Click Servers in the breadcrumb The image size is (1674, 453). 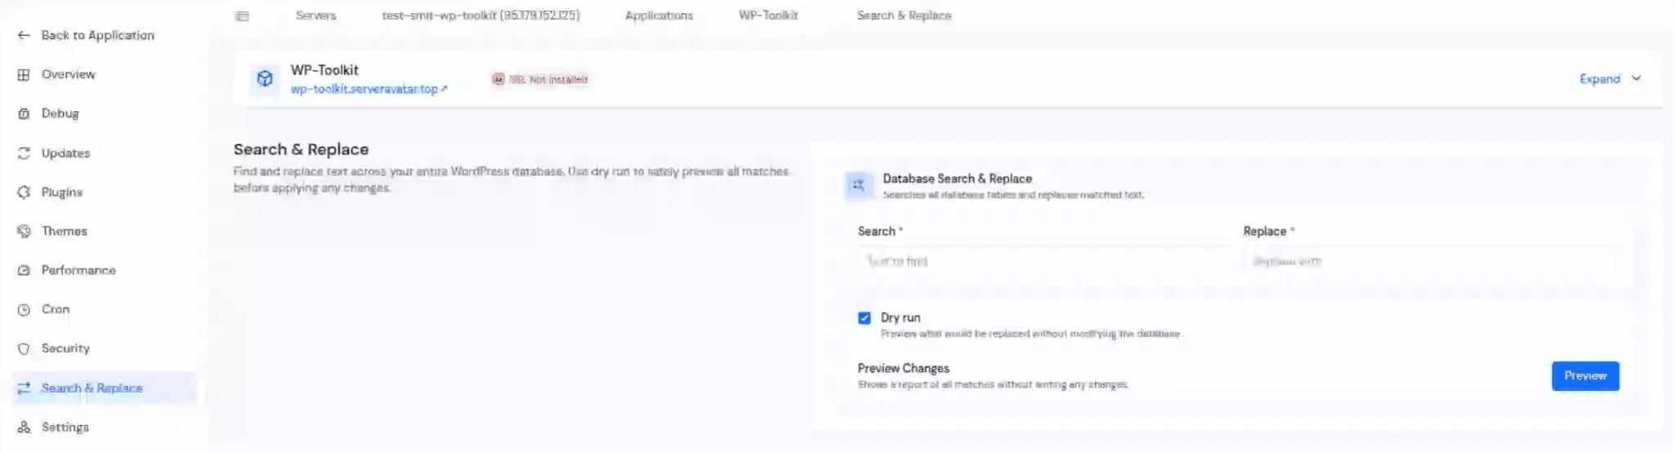click(316, 16)
